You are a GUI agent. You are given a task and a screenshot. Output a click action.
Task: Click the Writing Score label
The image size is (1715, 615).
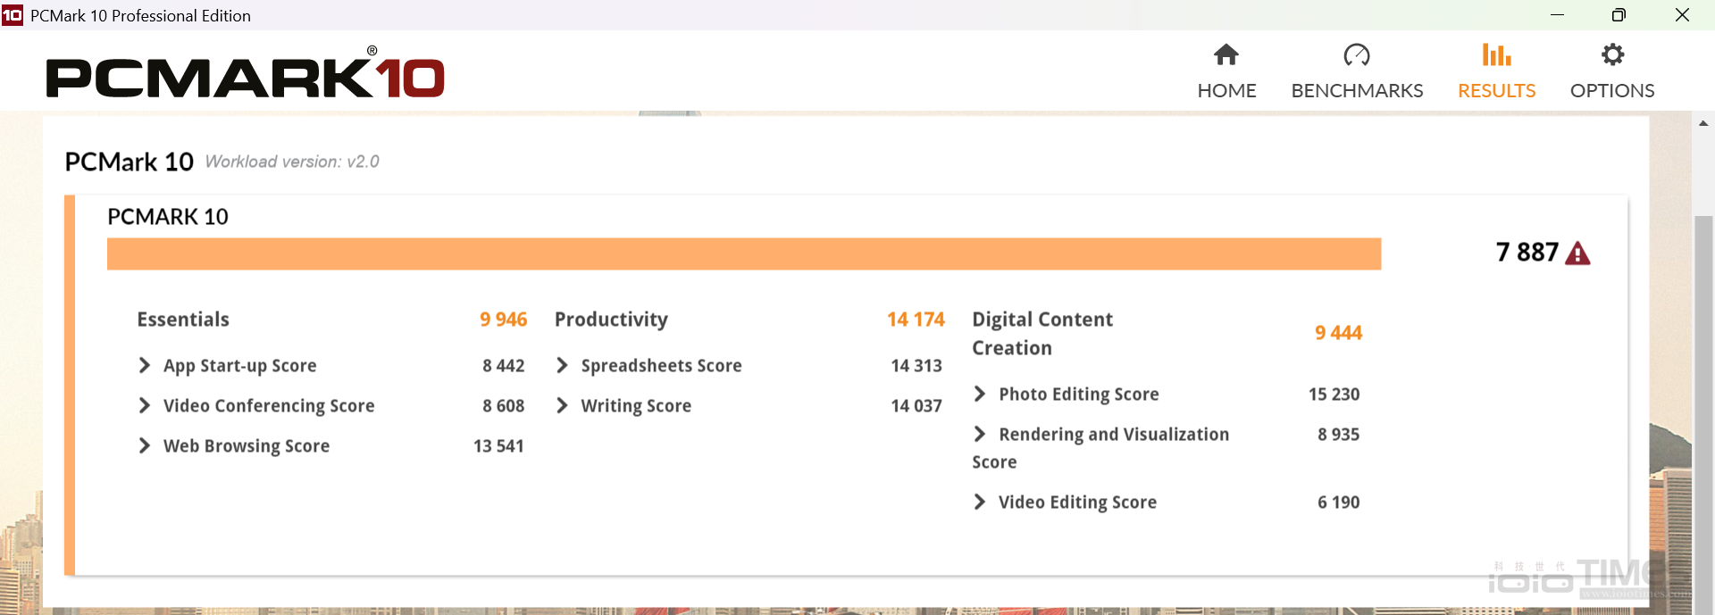[636, 406]
